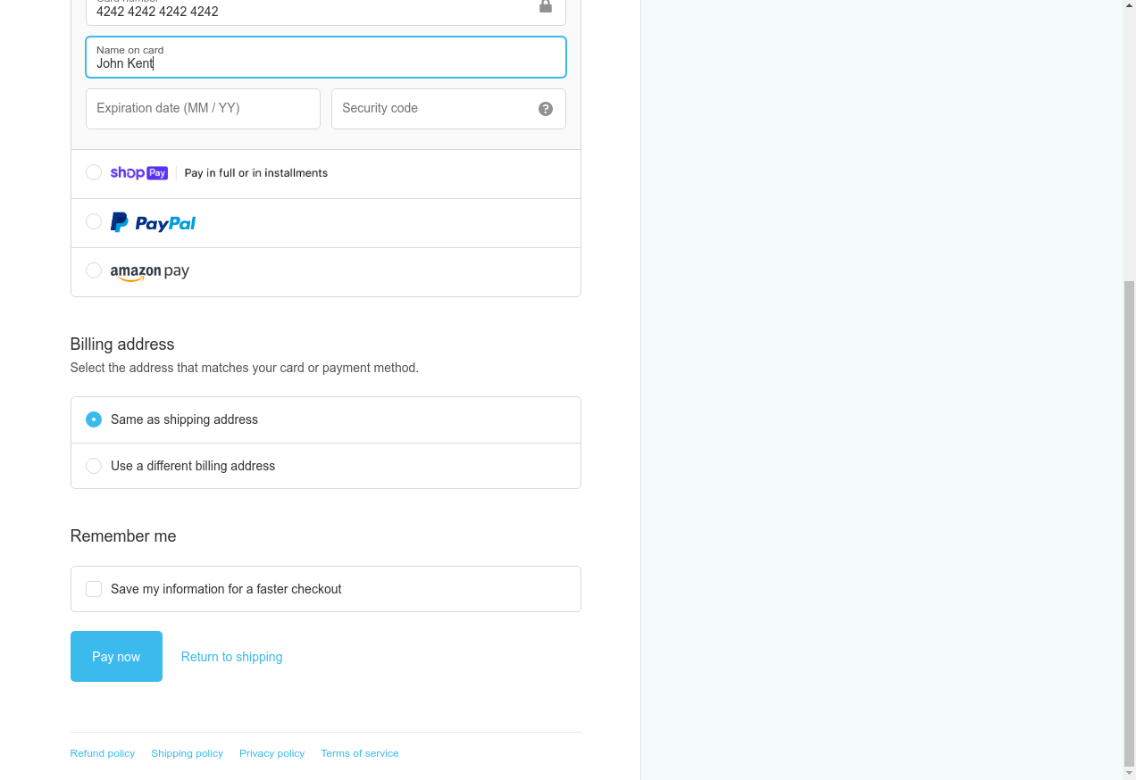This screenshot has width=1136, height=780.
Task: Click into the Security code field
Action: pos(433,109)
